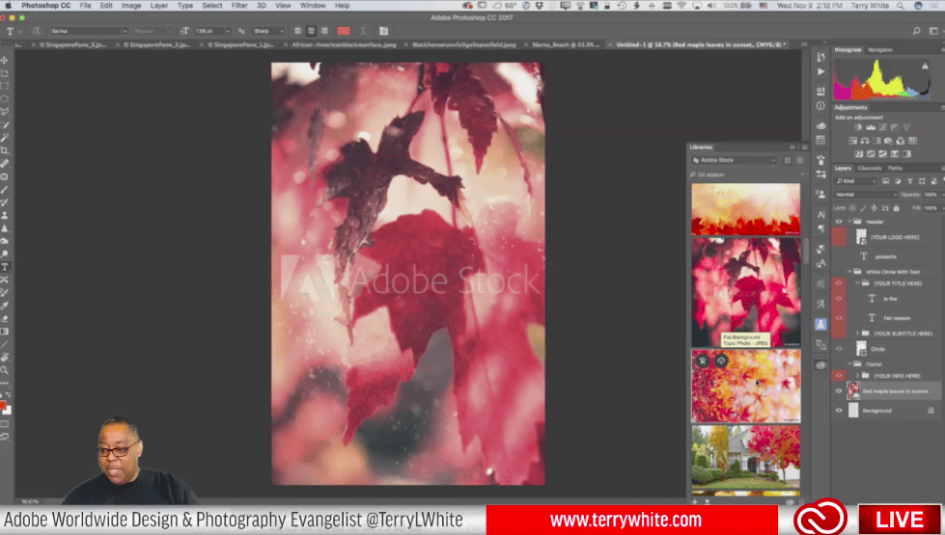Screen dimensions: 945x535
Task: Open macOS Spotlight search in menu bar
Action: click(901, 6)
